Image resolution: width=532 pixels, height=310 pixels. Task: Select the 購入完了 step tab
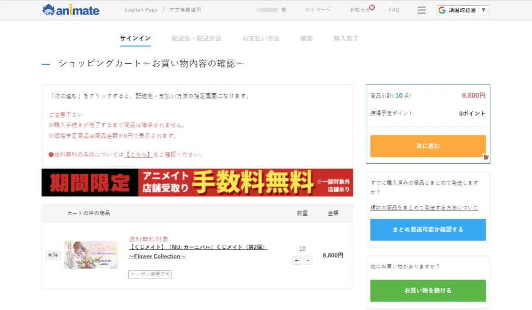(x=345, y=38)
